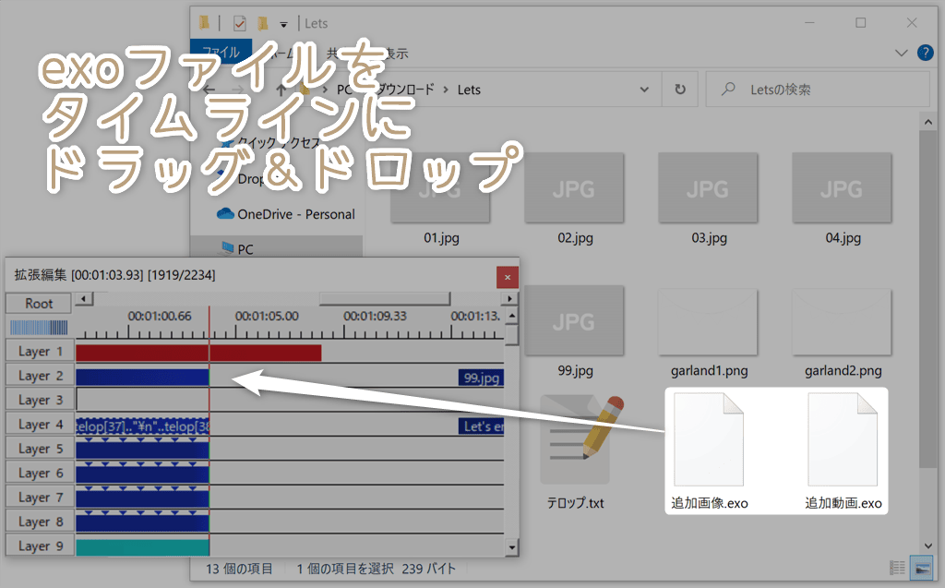
Task: Select OneDrive - Personal in sidebar
Action: tap(284, 214)
